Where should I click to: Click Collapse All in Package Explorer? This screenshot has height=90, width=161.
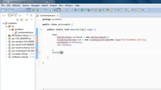18,20
